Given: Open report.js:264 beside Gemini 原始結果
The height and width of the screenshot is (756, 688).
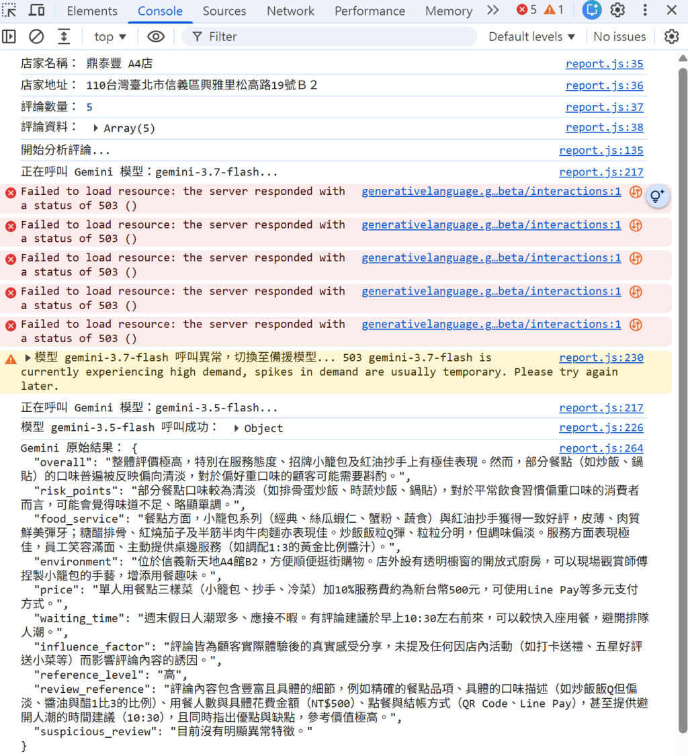Looking at the screenshot, I should coord(601,448).
